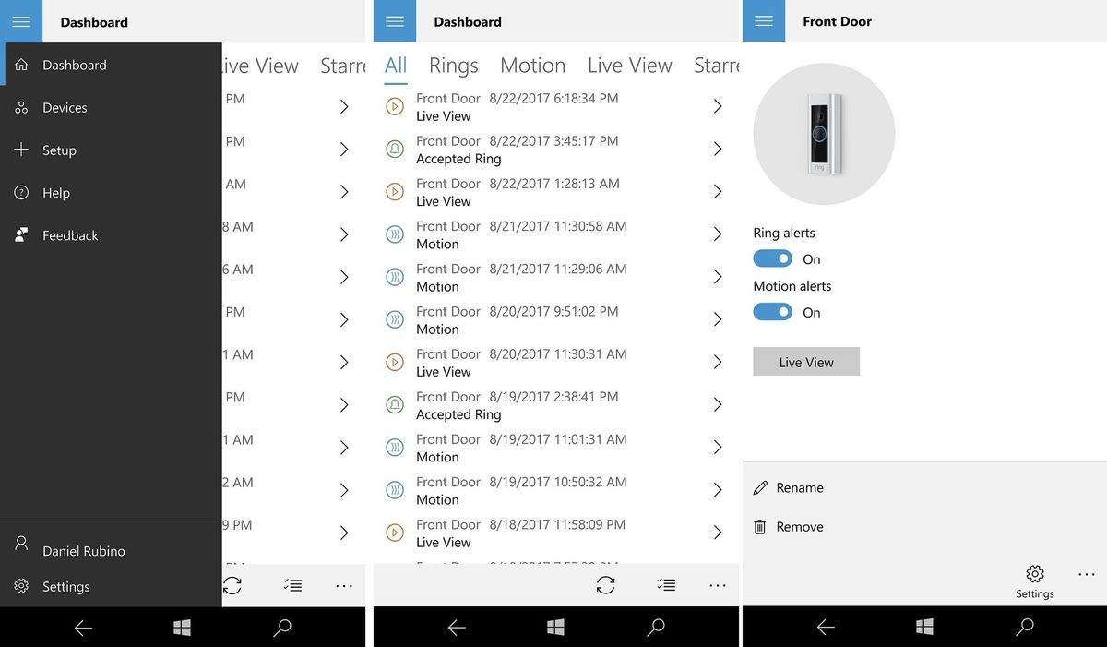Viewport: 1107px width, 647px height.
Task: Refresh the event list
Action: click(606, 584)
